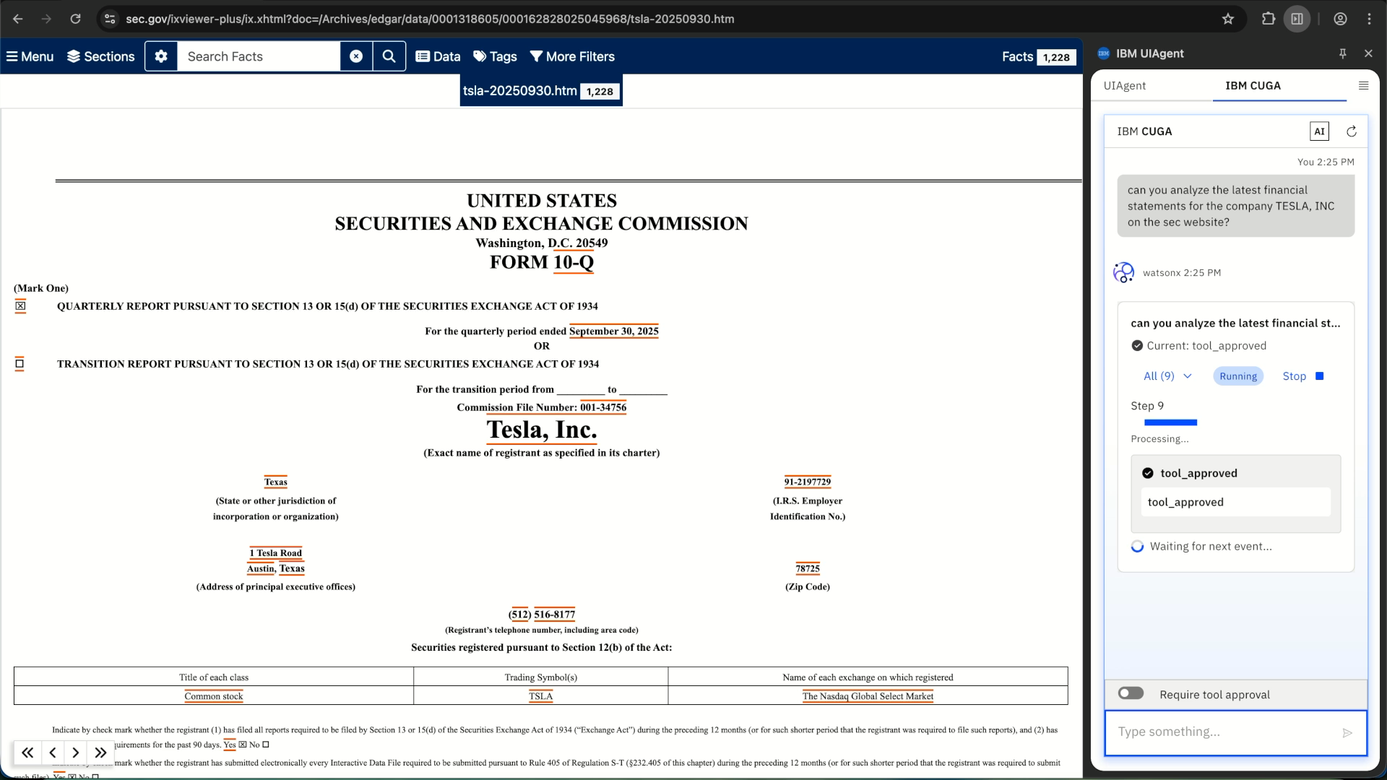Open the viewer Menu hamburger
The width and height of the screenshot is (1387, 780).
pos(30,56)
